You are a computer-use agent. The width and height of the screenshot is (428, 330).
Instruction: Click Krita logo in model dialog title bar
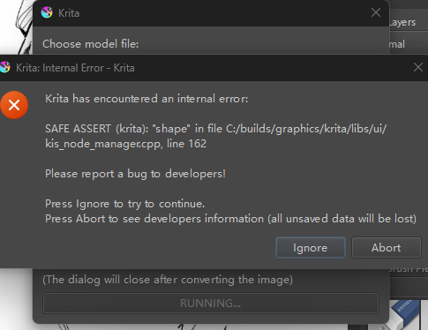[47, 12]
